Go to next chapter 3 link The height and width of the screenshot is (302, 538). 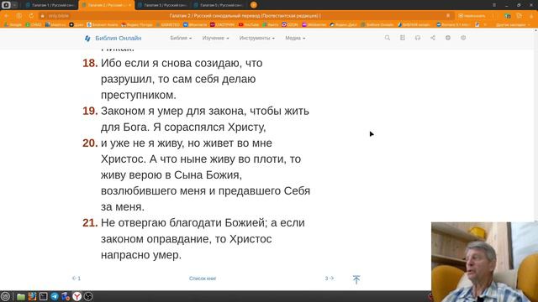point(330,279)
